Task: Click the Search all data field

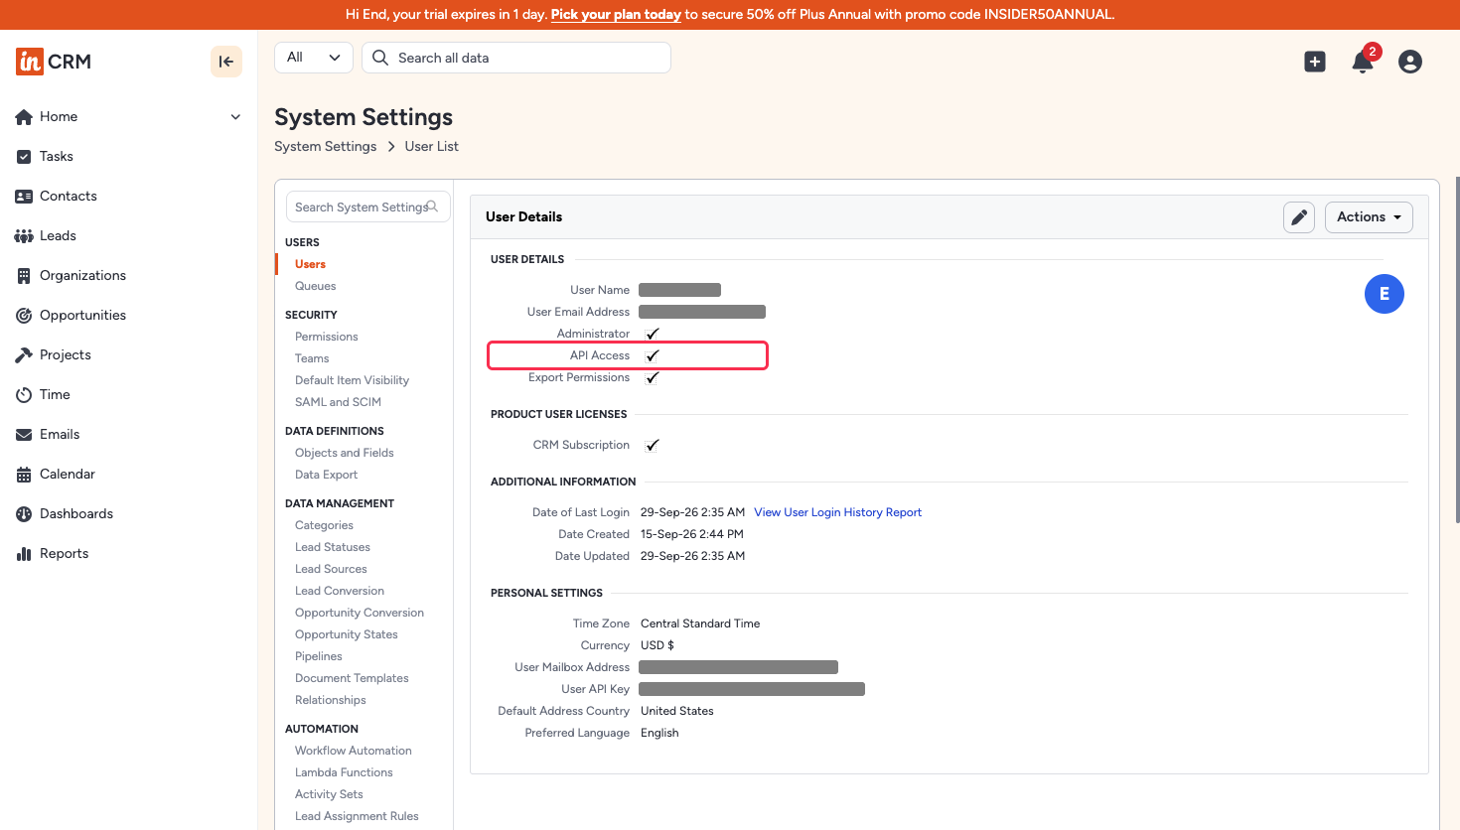Action: 516,58
